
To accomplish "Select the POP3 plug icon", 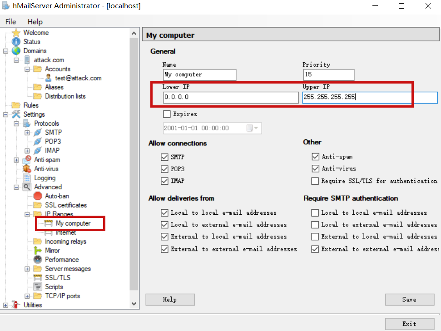I will pos(38,141).
